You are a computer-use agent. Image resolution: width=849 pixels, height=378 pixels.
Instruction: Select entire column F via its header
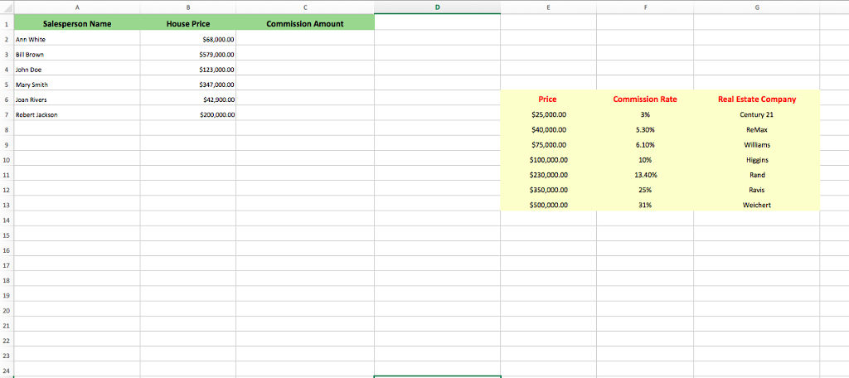click(644, 7)
